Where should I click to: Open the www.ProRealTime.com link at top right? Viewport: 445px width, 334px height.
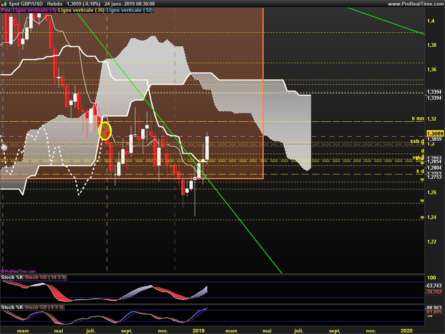415,4
